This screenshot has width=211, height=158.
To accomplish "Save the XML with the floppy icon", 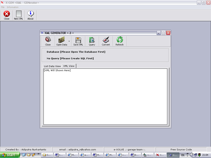I will (78, 41).
